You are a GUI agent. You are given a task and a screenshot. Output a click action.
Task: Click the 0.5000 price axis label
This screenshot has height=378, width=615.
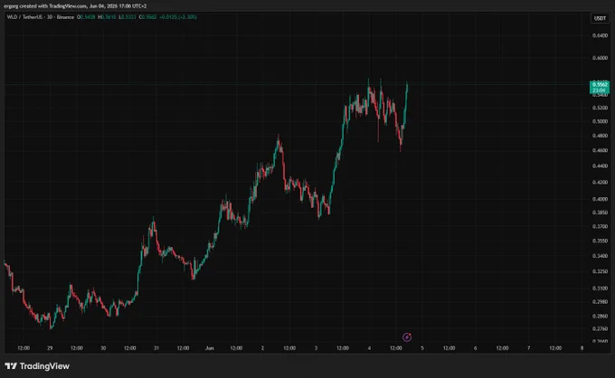[600, 121]
